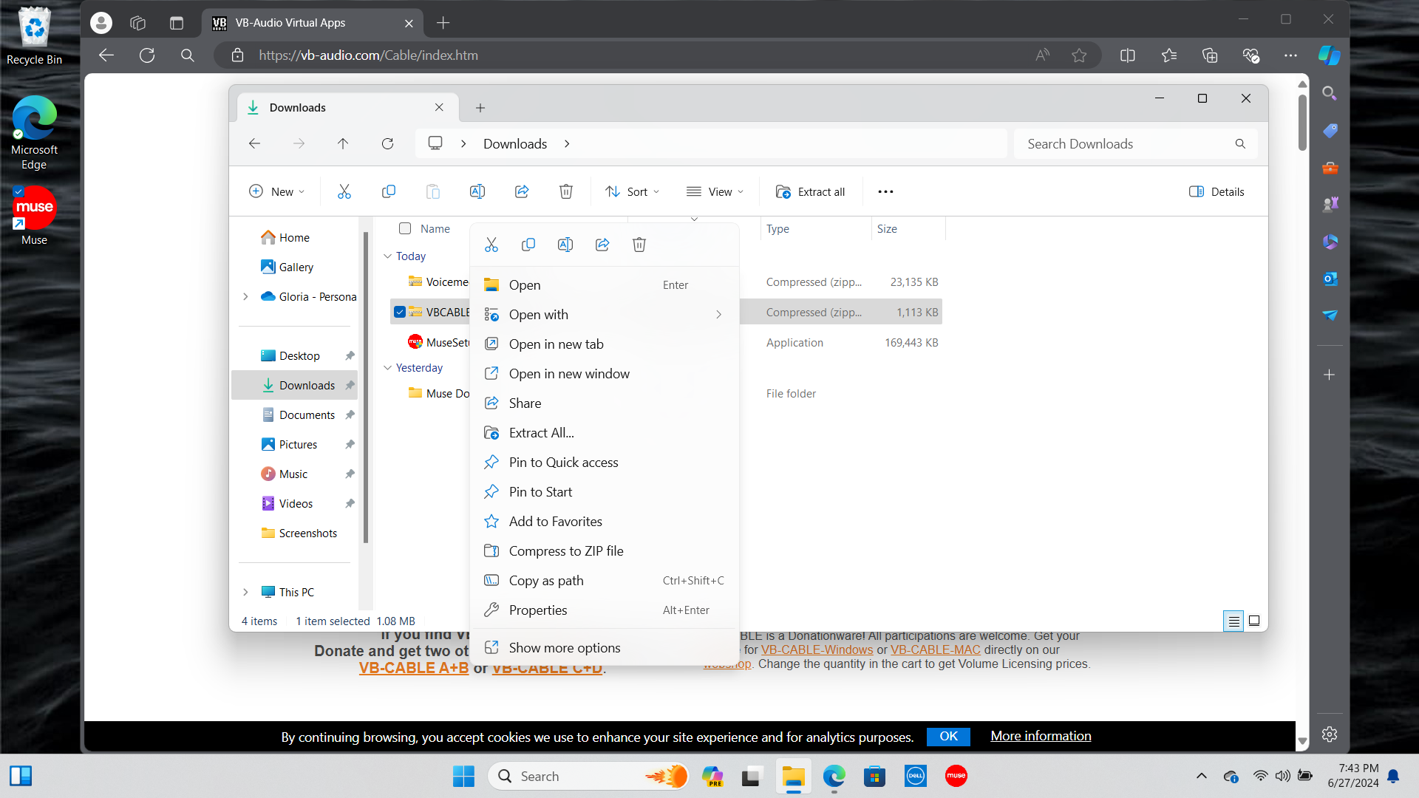The image size is (1419, 798).
Task: Choose Properties in context menu
Action: [605, 610]
